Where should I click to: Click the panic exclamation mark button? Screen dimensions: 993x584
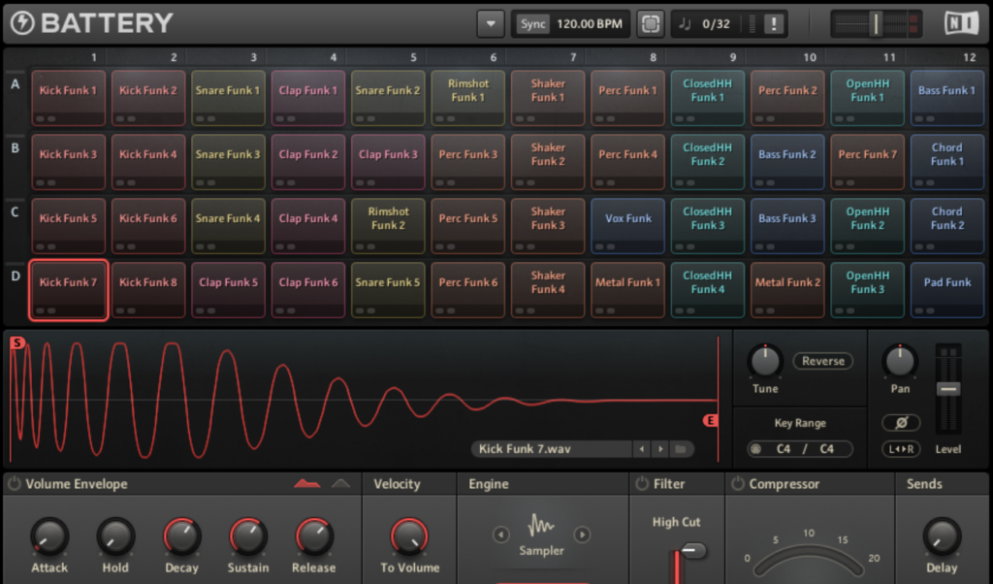click(773, 24)
